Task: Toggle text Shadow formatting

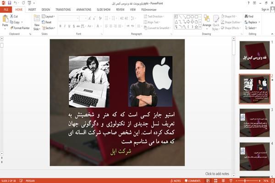Action: coord(74,26)
